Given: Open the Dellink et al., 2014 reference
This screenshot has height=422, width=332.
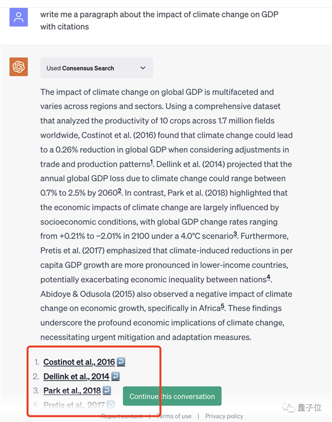Looking at the screenshot, I should [x=76, y=376].
